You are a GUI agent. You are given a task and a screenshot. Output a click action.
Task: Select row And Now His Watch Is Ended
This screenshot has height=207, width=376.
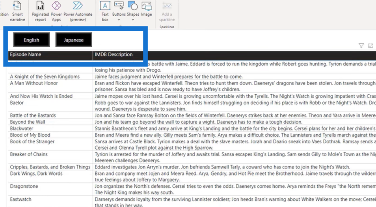tap(41, 96)
